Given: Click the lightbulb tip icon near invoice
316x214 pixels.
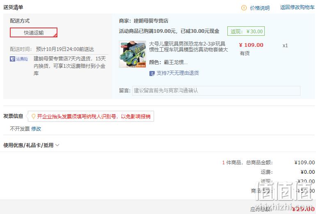Looking at the screenshot, I should click(34, 116).
